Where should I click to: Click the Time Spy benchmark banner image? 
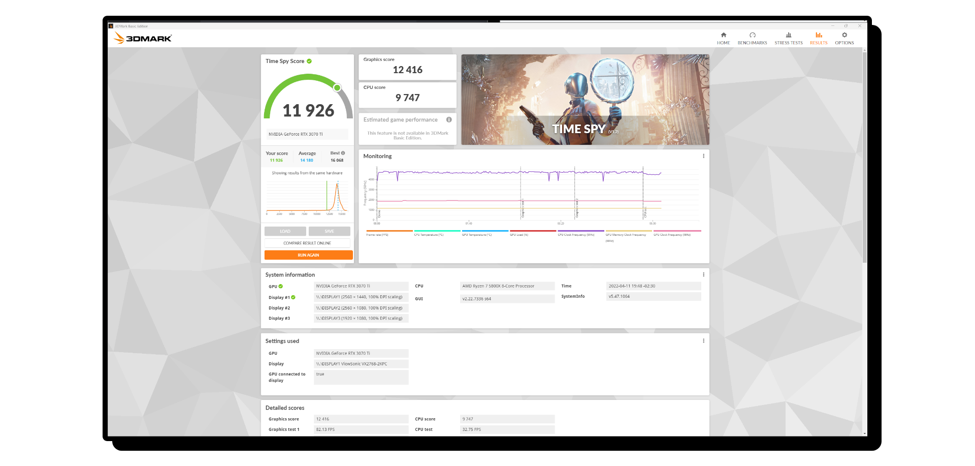point(585,100)
